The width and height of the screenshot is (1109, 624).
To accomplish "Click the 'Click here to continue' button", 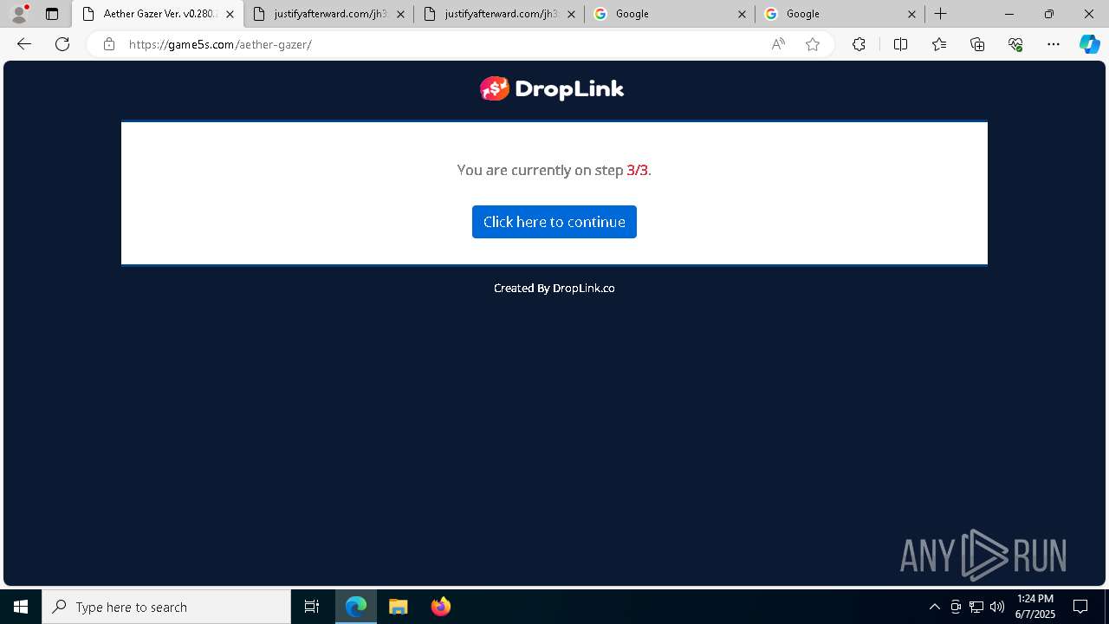I will click(x=554, y=222).
